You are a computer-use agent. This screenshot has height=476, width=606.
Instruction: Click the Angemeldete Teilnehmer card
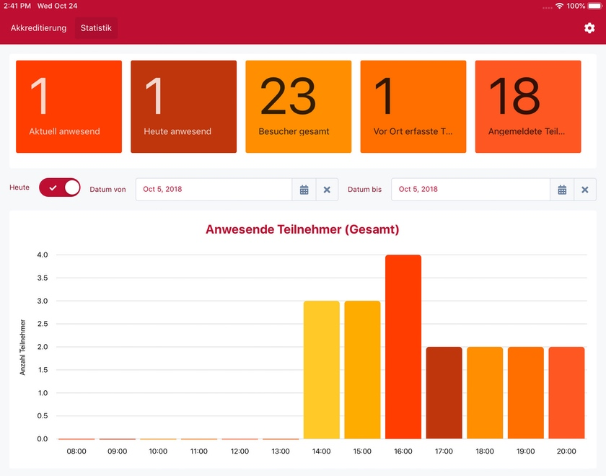click(527, 106)
